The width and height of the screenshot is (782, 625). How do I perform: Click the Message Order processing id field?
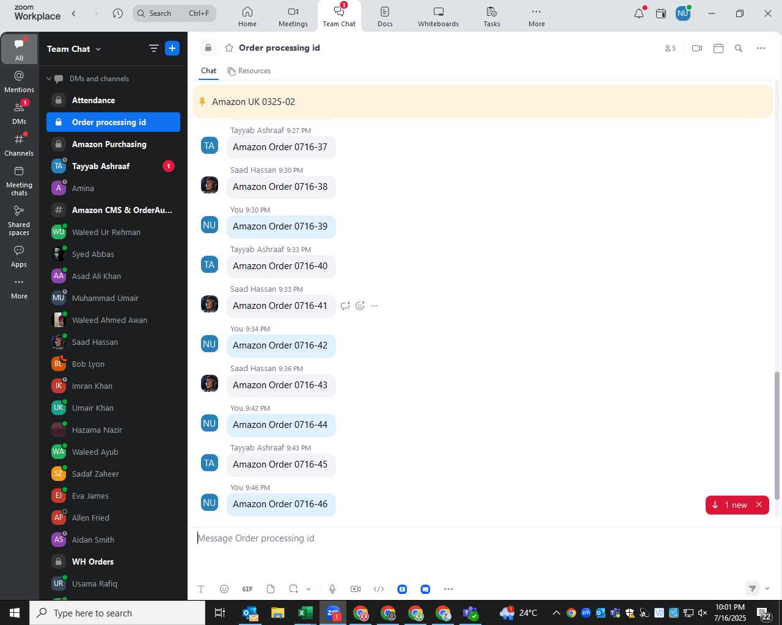(x=483, y=538)
